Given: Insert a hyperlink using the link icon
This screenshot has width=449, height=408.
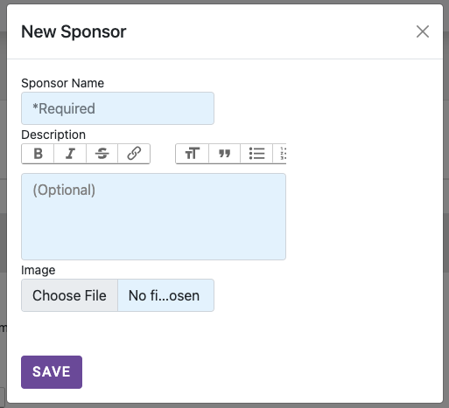Looking at the screenshot, I should (x=134, y=154).
